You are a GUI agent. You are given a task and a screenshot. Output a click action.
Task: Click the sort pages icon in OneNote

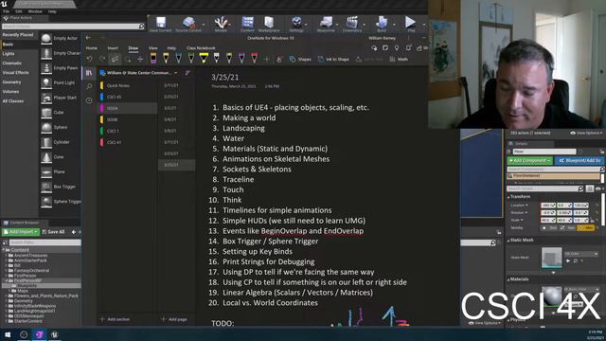(187, 73)
